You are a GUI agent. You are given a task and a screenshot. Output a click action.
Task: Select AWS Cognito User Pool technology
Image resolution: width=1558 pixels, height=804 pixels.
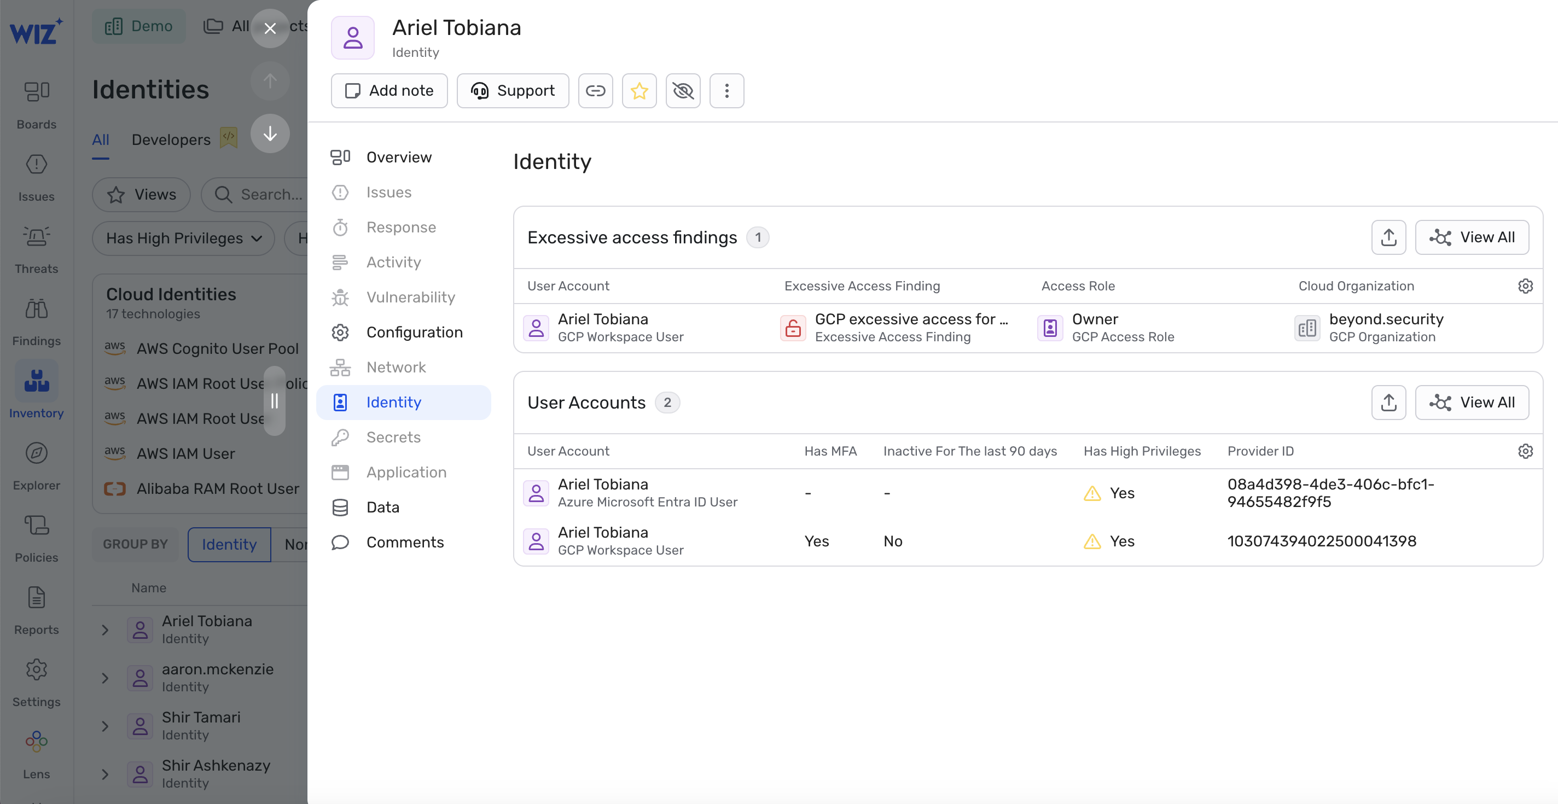pyautogui.click(x=202, y=349)
